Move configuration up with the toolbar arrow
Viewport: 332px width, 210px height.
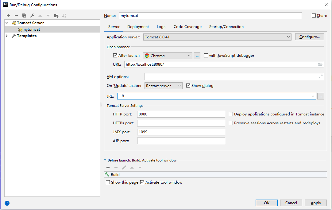(x=40, y=15)
